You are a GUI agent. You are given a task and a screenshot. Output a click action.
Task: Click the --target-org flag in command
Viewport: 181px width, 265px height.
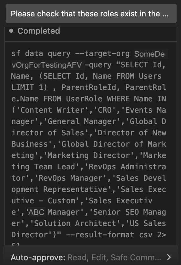102,54
